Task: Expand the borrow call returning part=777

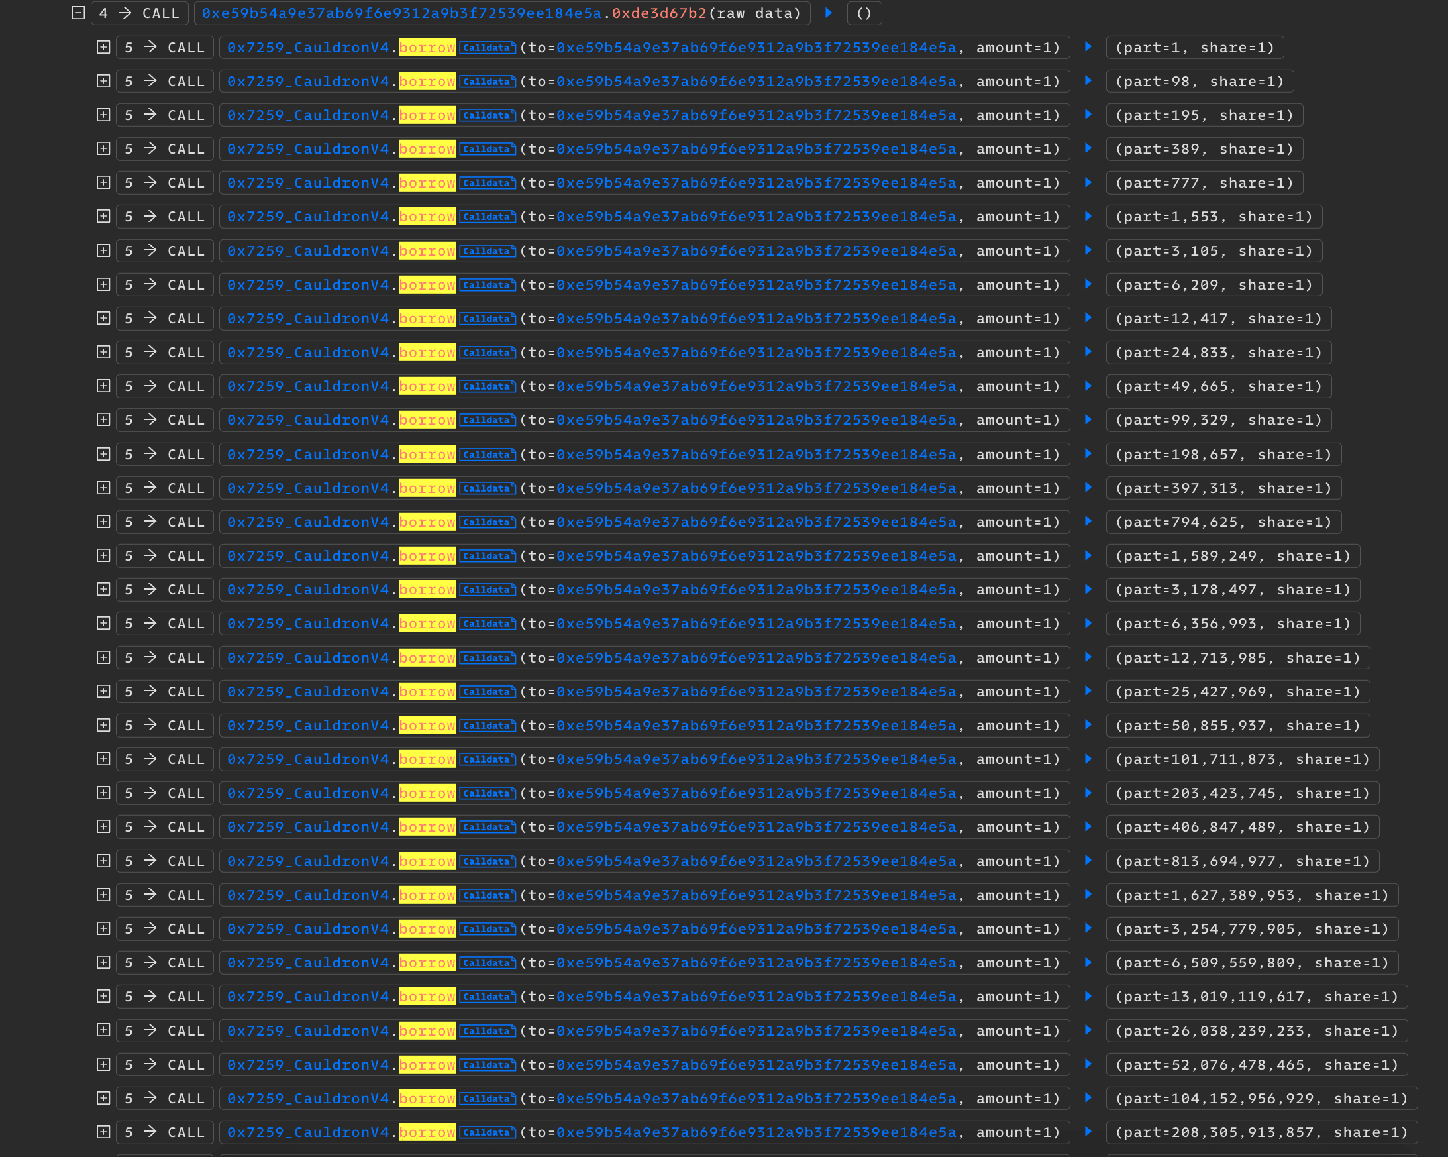Action: pyautogui.click(x=103, y=183)
